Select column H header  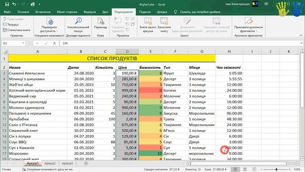tap(229, 52)
